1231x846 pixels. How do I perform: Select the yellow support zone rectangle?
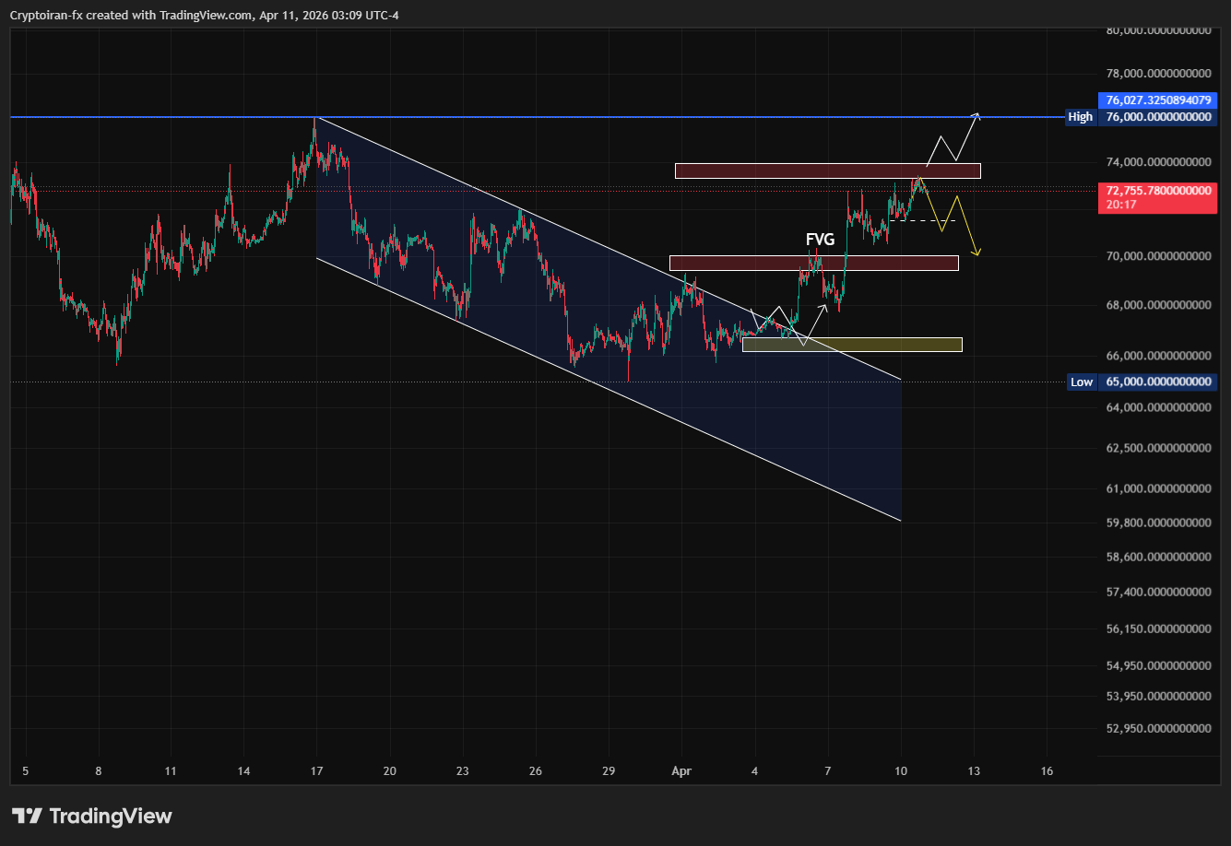[x=851, y=345]
